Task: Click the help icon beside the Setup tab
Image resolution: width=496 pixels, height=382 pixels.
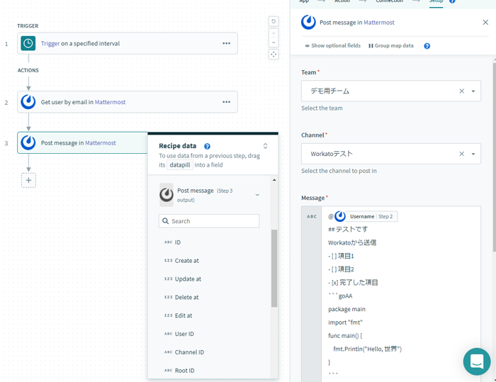Action: [x=452, y=1]
